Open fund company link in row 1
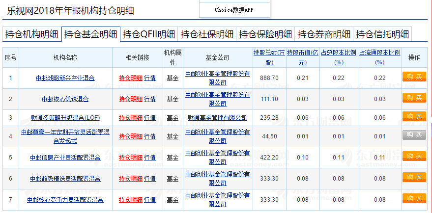The width and height of the screenshot is (432, 213). [218, 78]
